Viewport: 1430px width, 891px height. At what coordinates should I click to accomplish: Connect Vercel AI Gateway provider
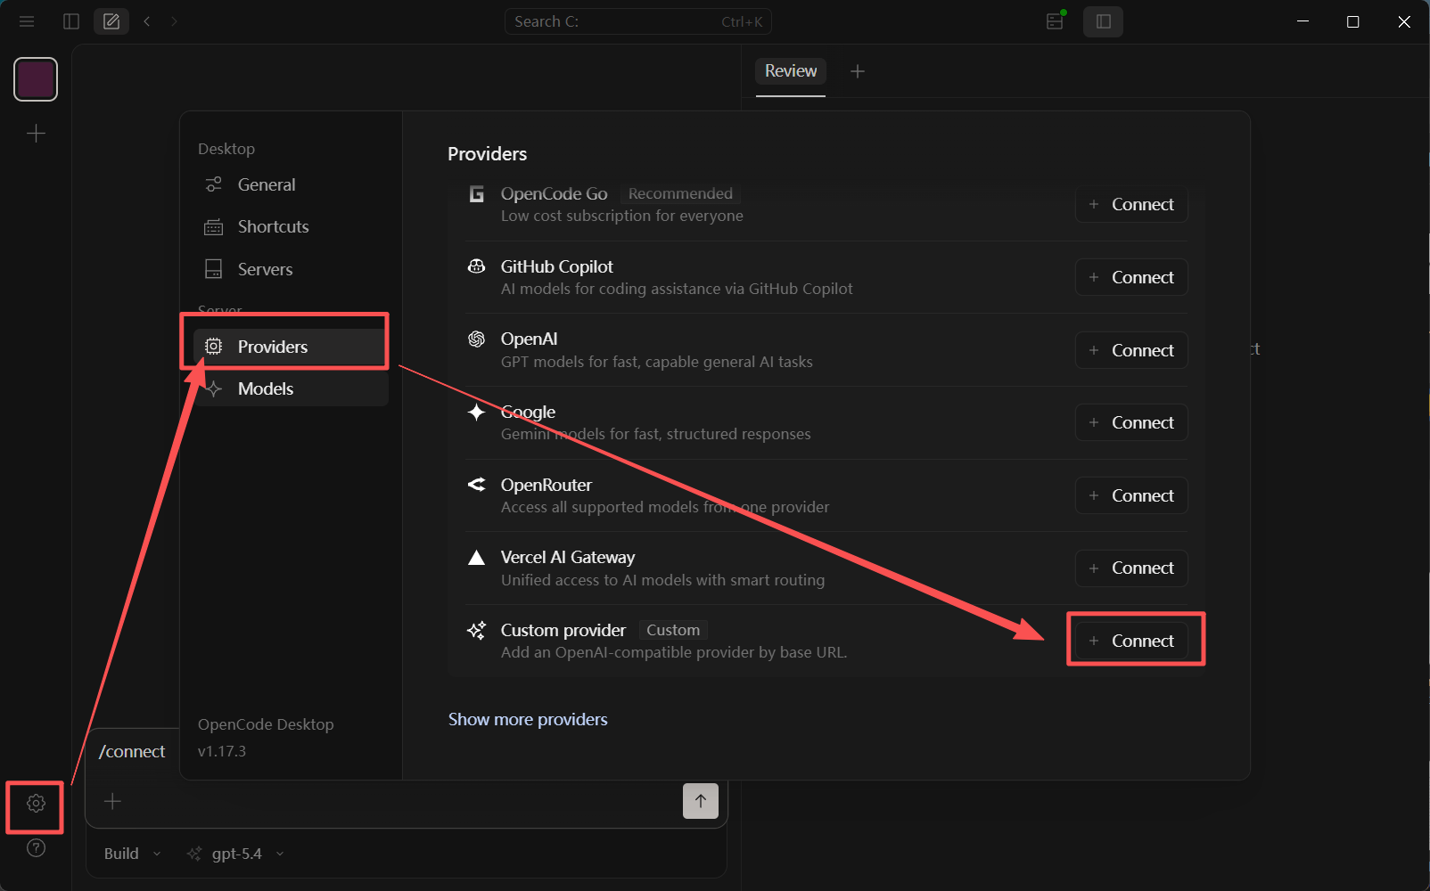tap(1131, 568)
